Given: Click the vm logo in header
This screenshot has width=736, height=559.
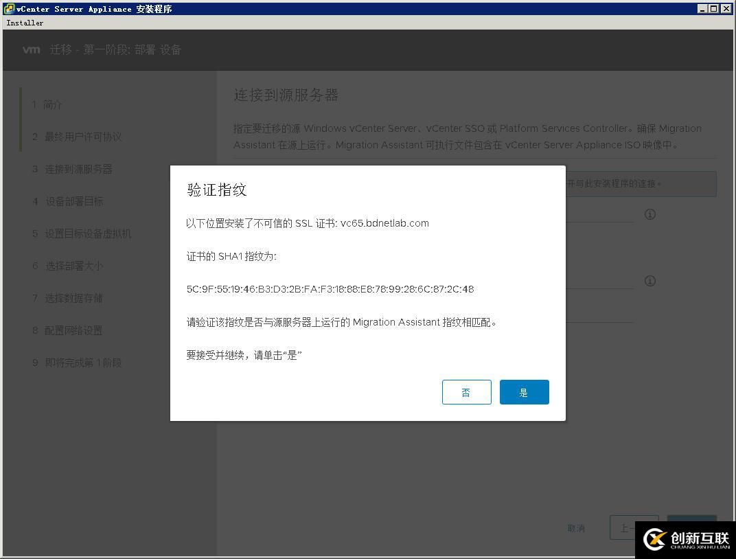Looking at the screenshot, I should pyautogui.click(x=32, y=49).
